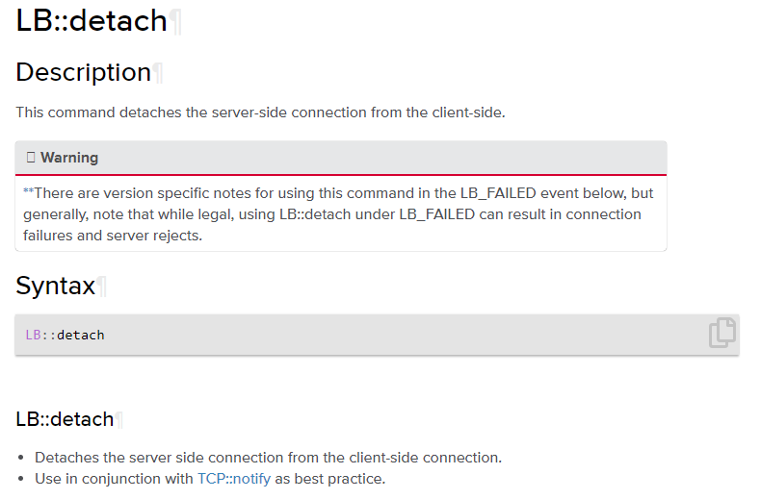Click the empty gray area of code block
This screenshot has width=761, height=499.
[385, 335]
